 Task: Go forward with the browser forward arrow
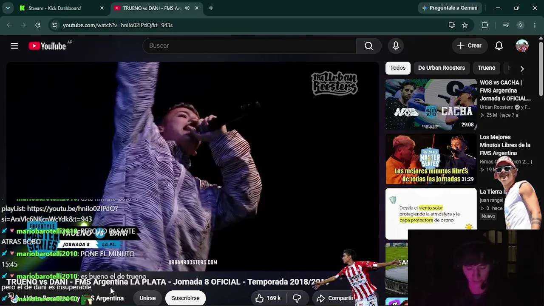click(23, 25)
